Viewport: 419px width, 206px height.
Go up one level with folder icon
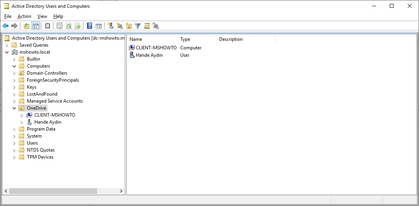(27, 26)
